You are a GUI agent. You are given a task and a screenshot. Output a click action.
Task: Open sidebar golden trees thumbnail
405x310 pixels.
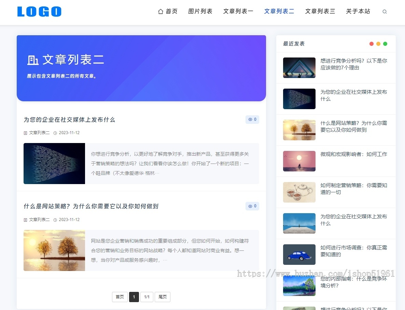point(299,130)
